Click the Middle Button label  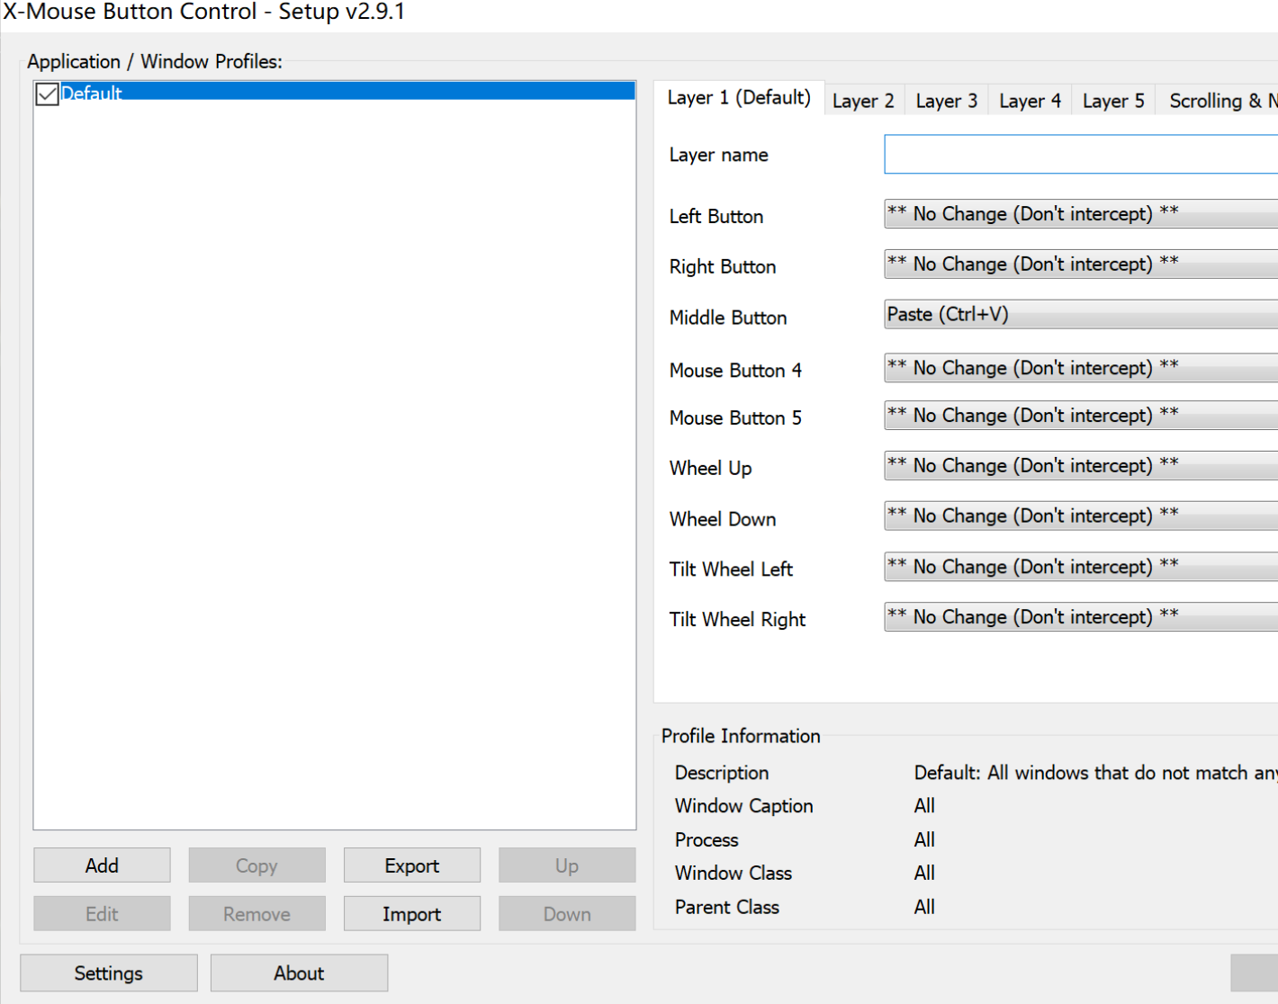coord(728,318)
